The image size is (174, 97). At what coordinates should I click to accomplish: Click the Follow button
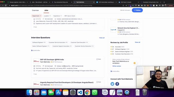tap(137, 10)
